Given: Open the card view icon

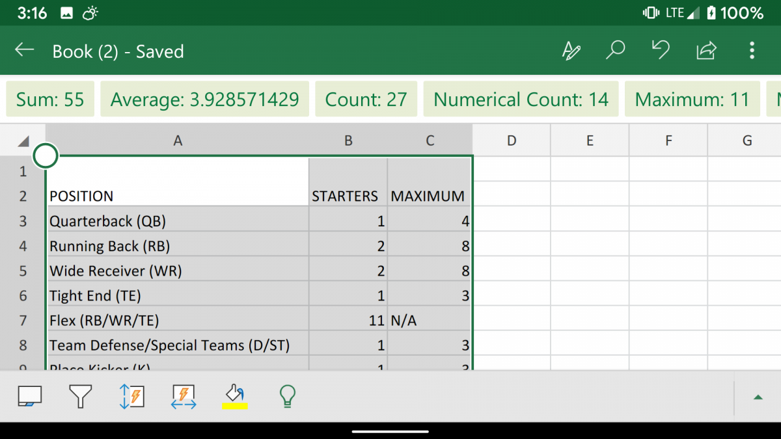Looking at the screenshot, I should click(x=29, y=396).
